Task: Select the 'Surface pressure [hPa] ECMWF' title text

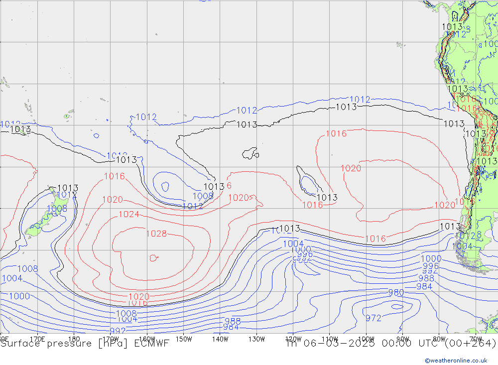Action: 85,344
